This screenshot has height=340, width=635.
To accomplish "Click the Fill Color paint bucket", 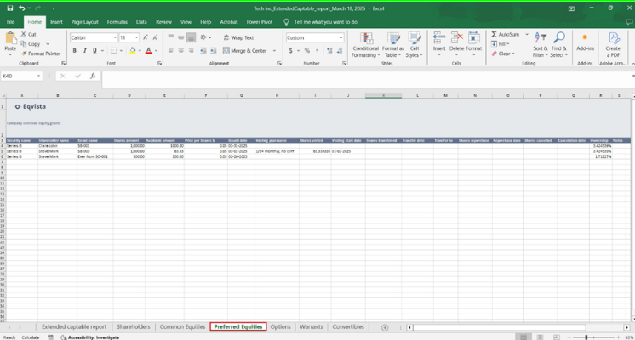I will point(133,50).
